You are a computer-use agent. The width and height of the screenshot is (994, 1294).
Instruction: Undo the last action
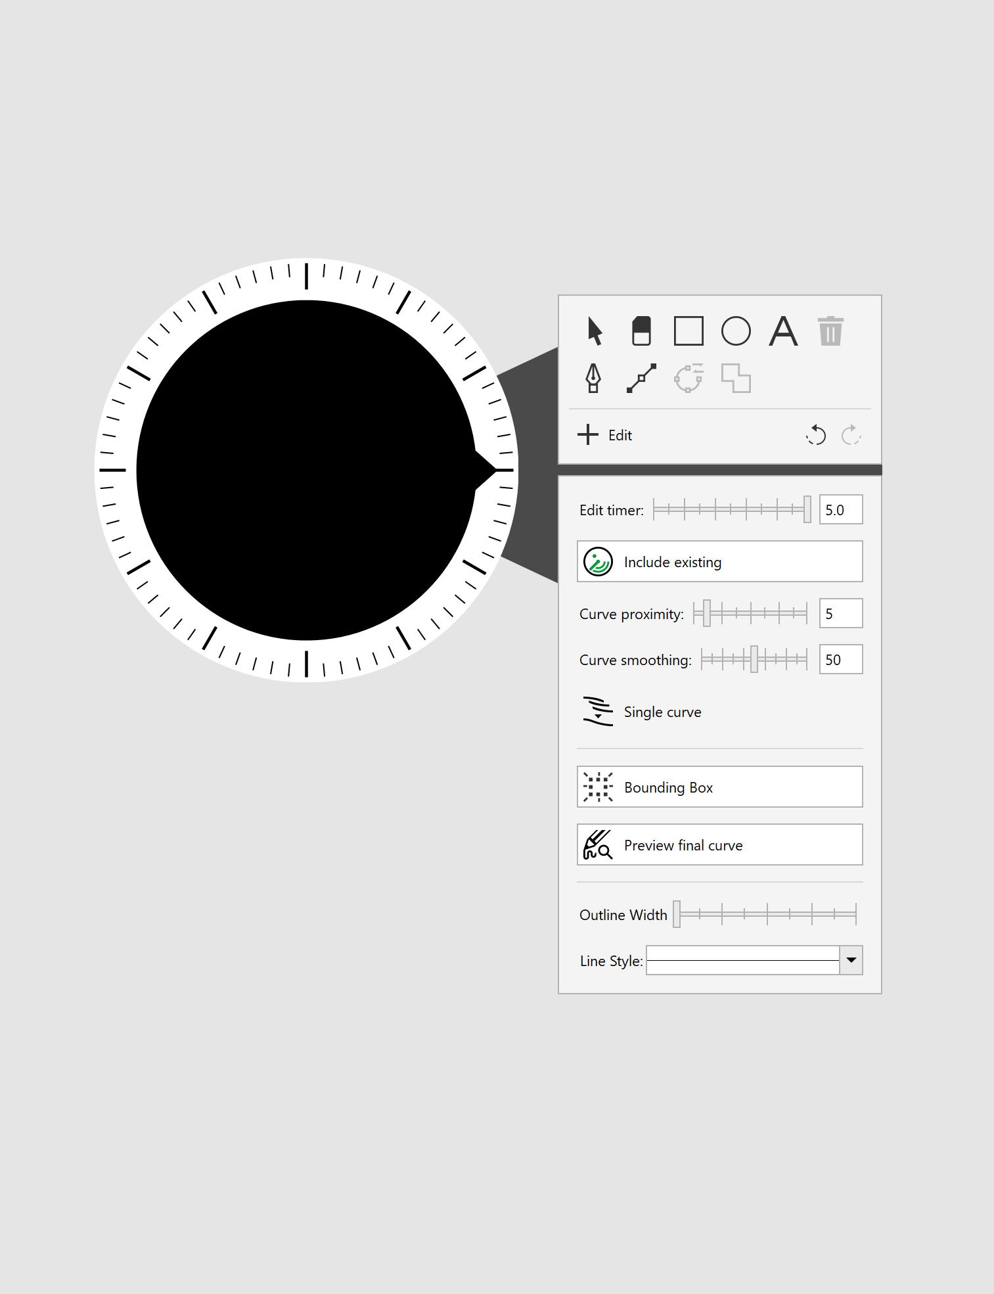(816, 434)
